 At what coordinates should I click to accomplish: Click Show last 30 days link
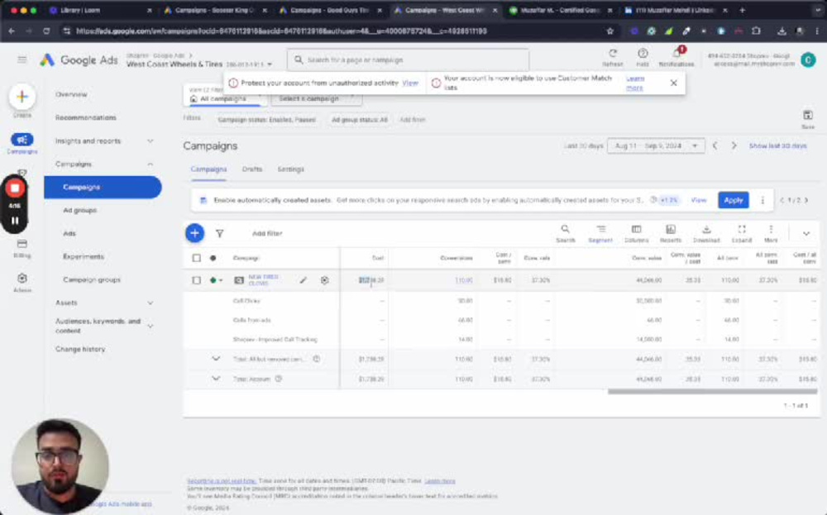(x=777, y=145)
